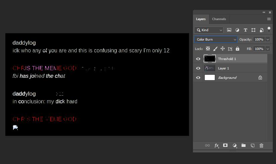Delete layer with trash icon
Image resolution: width=276 pixels, height=164 pixels.
pyautogui.click(x=261, y=146)
